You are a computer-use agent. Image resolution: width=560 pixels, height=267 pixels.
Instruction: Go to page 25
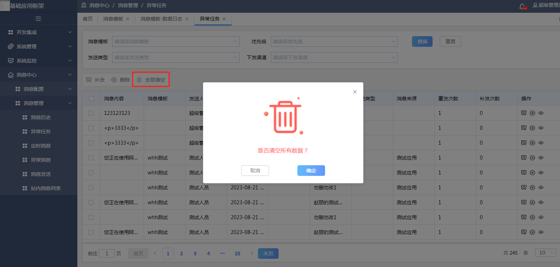(x=238, y=254)
